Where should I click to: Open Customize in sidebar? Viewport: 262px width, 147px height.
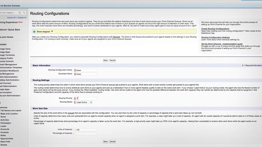click(x=4, y=107)
